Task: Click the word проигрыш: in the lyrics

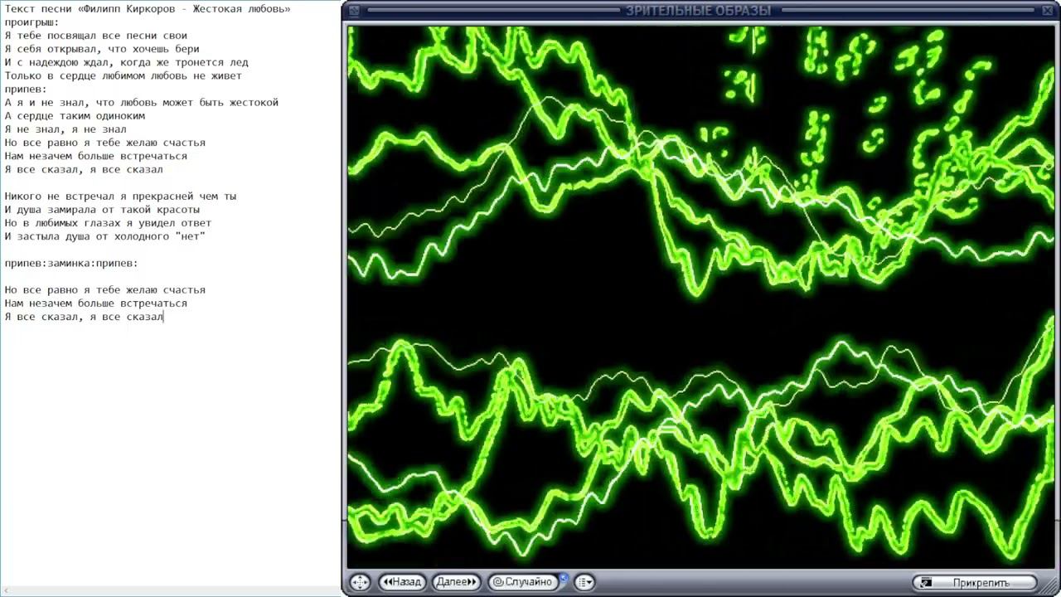Action: [32, 22]
